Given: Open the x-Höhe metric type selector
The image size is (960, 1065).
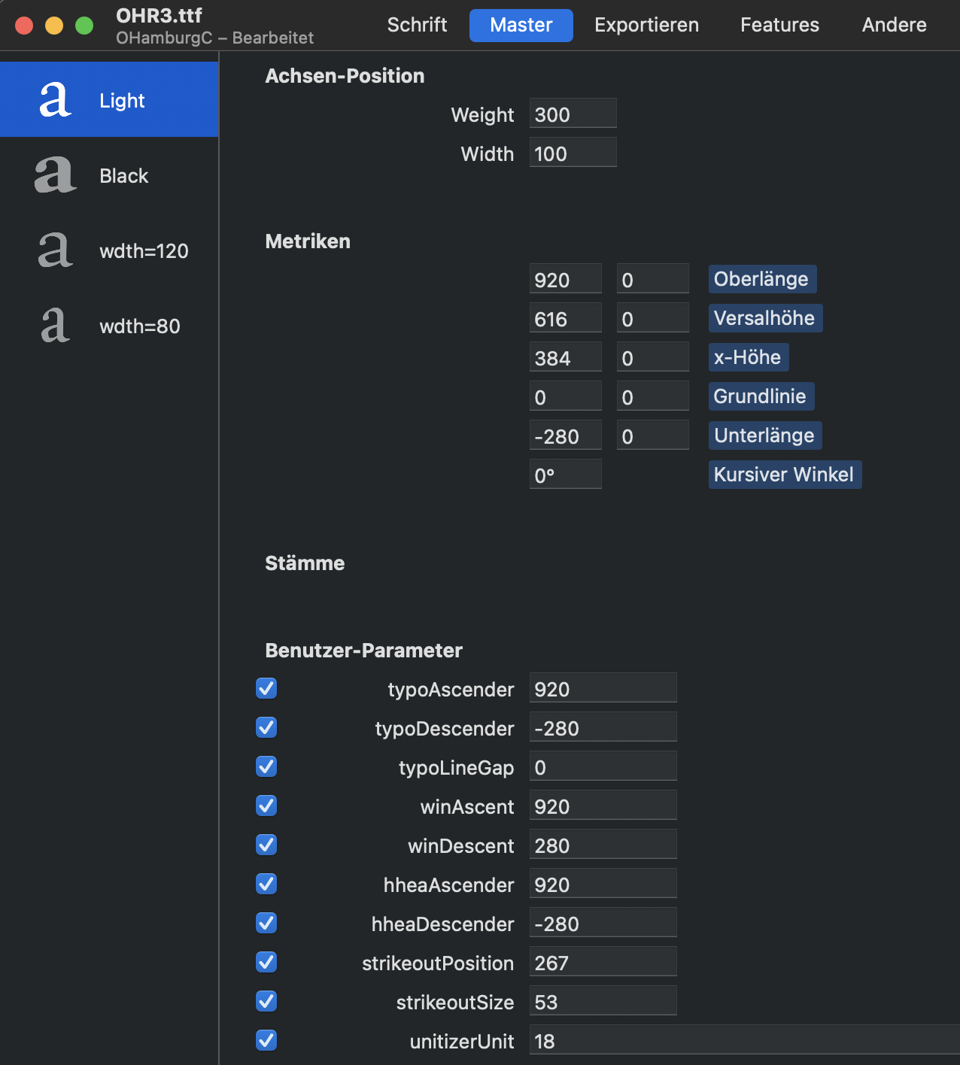Looking at the screenshot, I should click(749, 357).
